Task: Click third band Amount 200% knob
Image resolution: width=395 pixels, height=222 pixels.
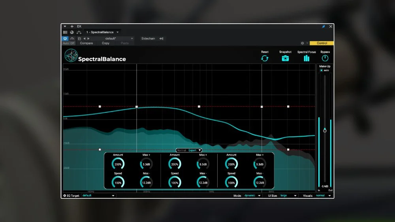Action: pos(231,164)
